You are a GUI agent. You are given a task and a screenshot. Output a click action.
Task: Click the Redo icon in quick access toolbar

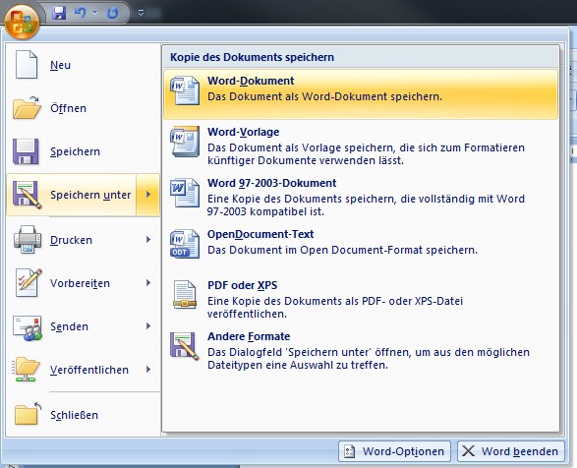tap(112, 13)
